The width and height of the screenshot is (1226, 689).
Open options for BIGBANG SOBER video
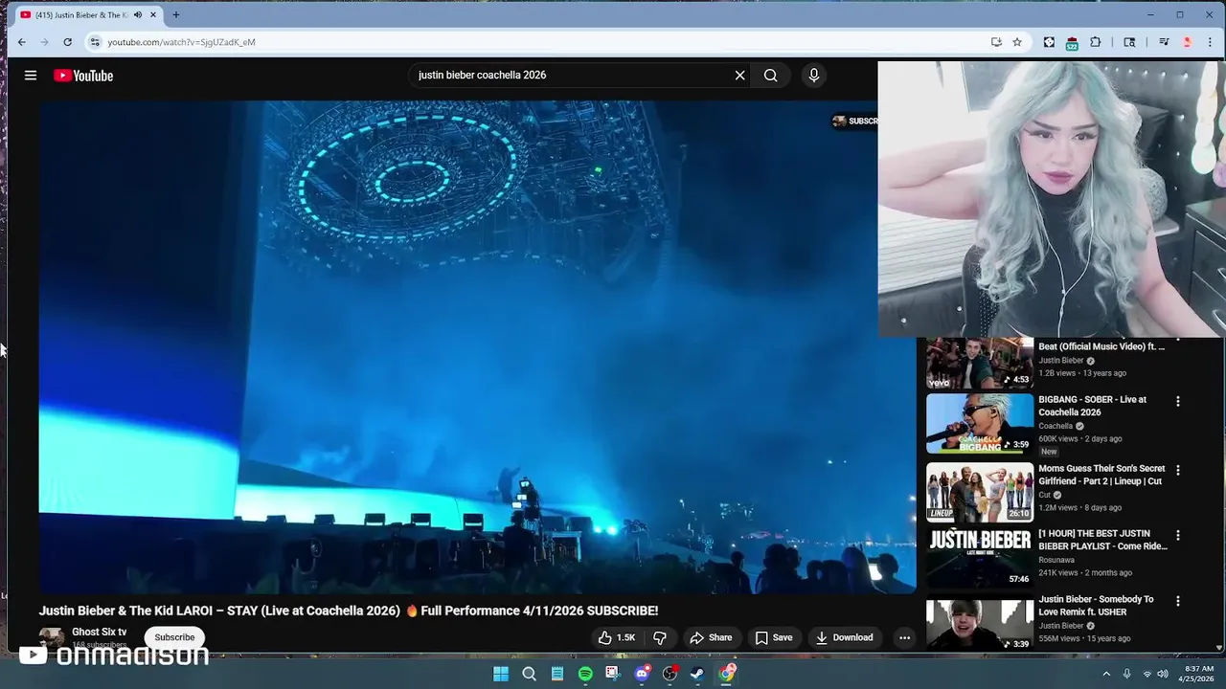(x=1178, y=402)
